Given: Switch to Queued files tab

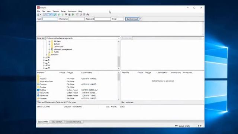Looking at the screenshot, I should pyautogui.click(x=43, y=122).
